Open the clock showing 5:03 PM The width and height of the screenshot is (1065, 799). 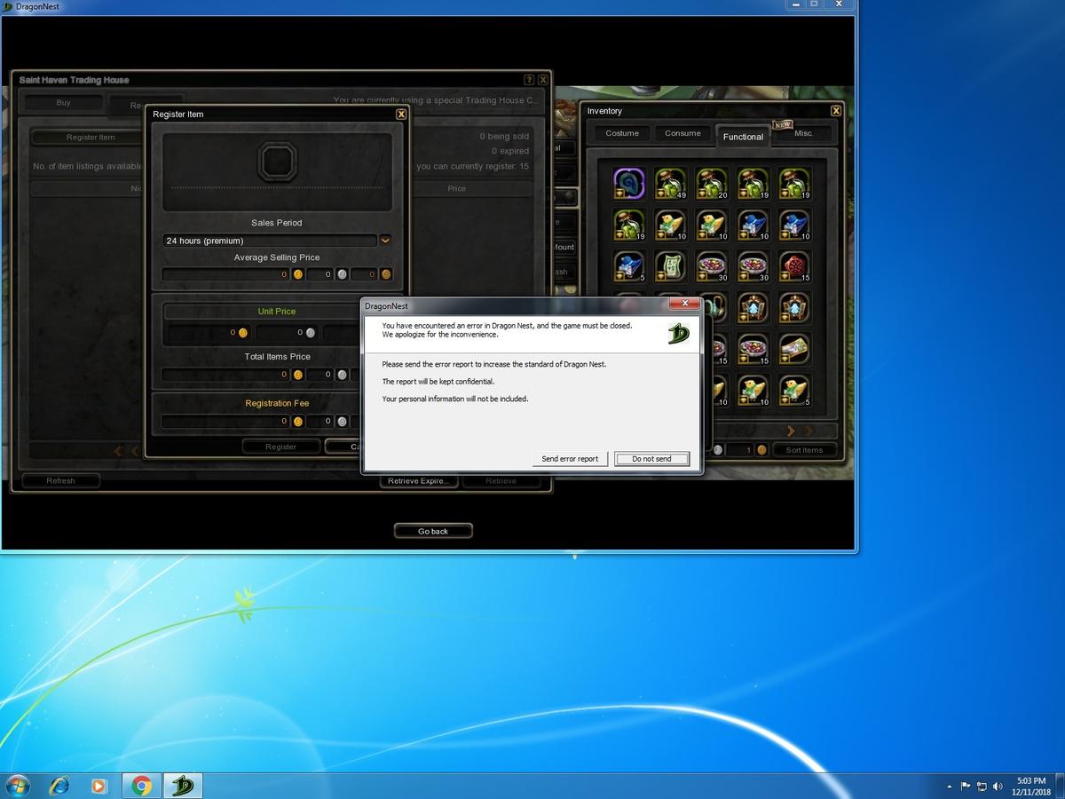pyautogui.click(x=1031, y=786)
